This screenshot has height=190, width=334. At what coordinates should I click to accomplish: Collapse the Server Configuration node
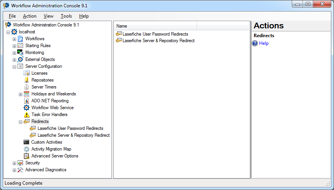(14, 67)
